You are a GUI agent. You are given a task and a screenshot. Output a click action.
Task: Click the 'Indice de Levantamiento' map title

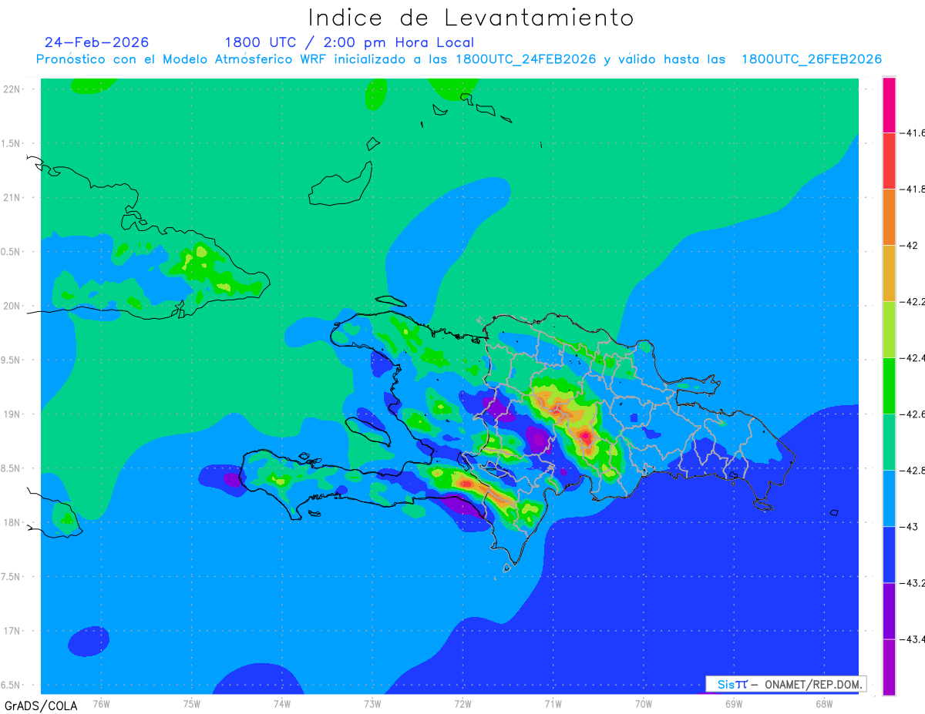(x=471, y=17)
